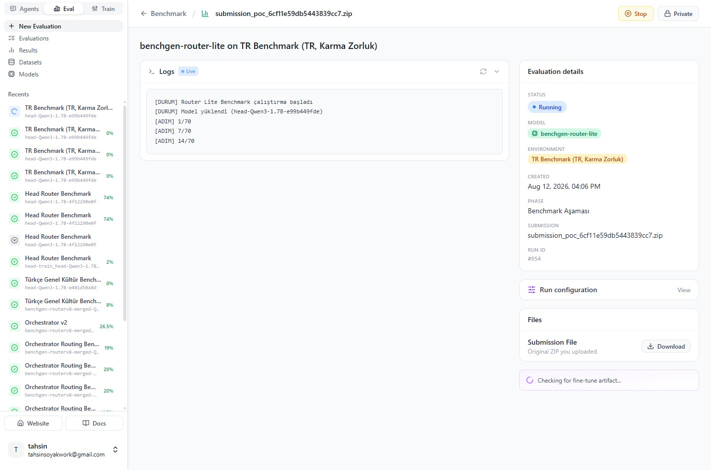
Task: Open Orchestrator v2 recent run
Action: [x=63, y=326]
